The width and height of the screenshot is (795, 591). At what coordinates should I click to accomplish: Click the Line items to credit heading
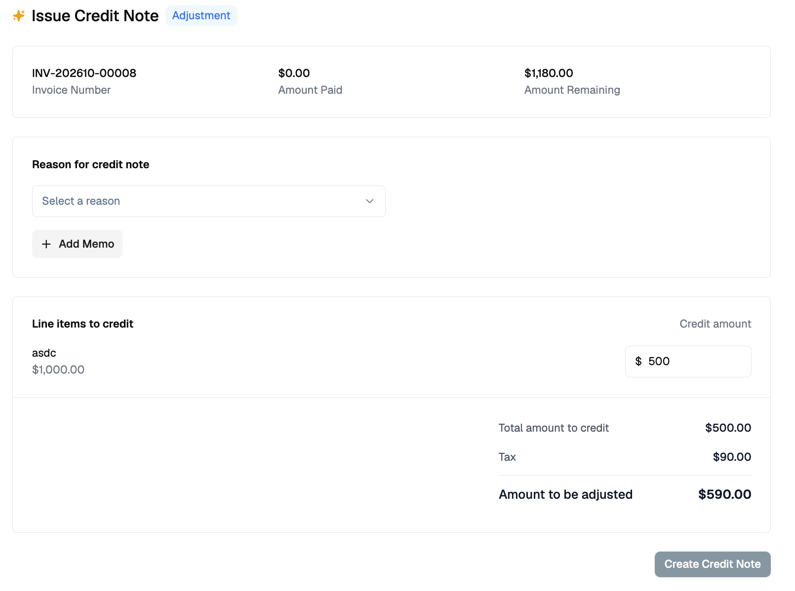coord(82,324)
